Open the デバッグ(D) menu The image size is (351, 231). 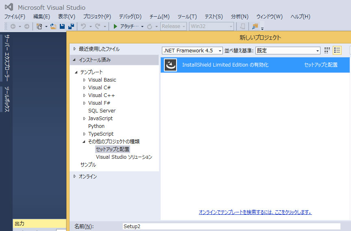[x=130, y=17]
